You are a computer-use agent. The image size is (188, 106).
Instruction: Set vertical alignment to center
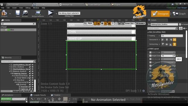tap(167, 44)
